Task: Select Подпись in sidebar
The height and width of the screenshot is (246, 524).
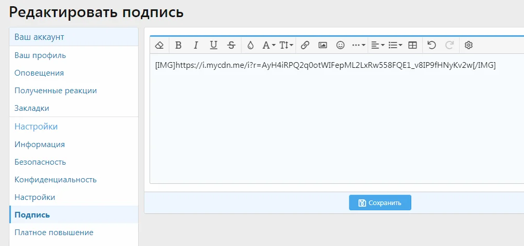Action: pos(74,214)
